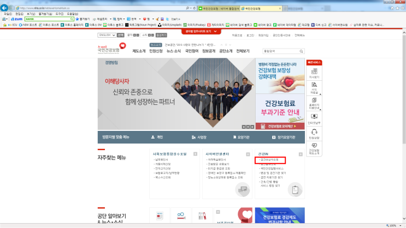Click the 로그인 link
The height and width of the screenshot is (228, 406).
250,35
